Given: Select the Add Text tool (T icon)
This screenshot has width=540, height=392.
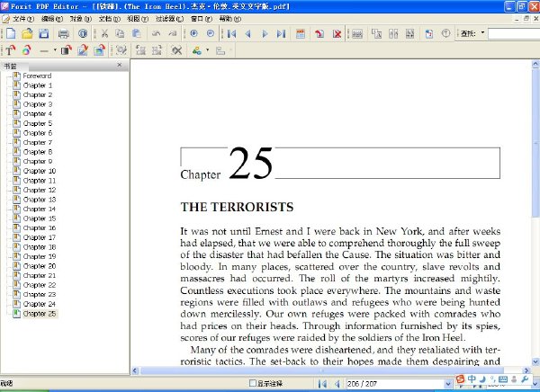Looking at the screenshot, I should click(x=10, y=50).
